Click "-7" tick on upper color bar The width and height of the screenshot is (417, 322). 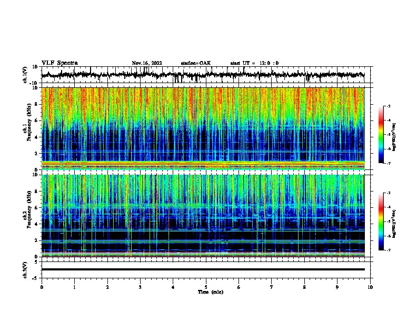pos(389,163)
